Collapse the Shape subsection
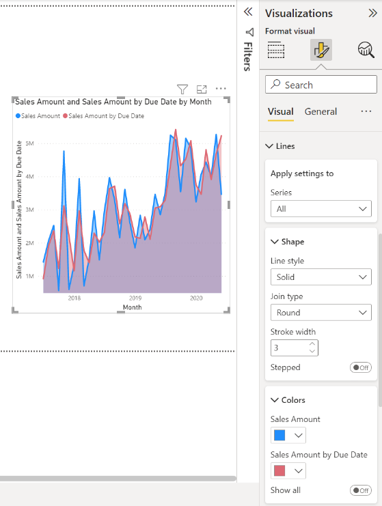Viewport: 382px width, 506px height. tap(275, 242)
